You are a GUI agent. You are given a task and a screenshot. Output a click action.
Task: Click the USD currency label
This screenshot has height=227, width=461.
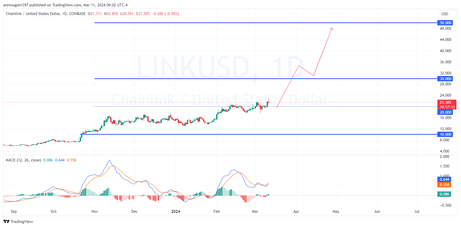[445, 14]
